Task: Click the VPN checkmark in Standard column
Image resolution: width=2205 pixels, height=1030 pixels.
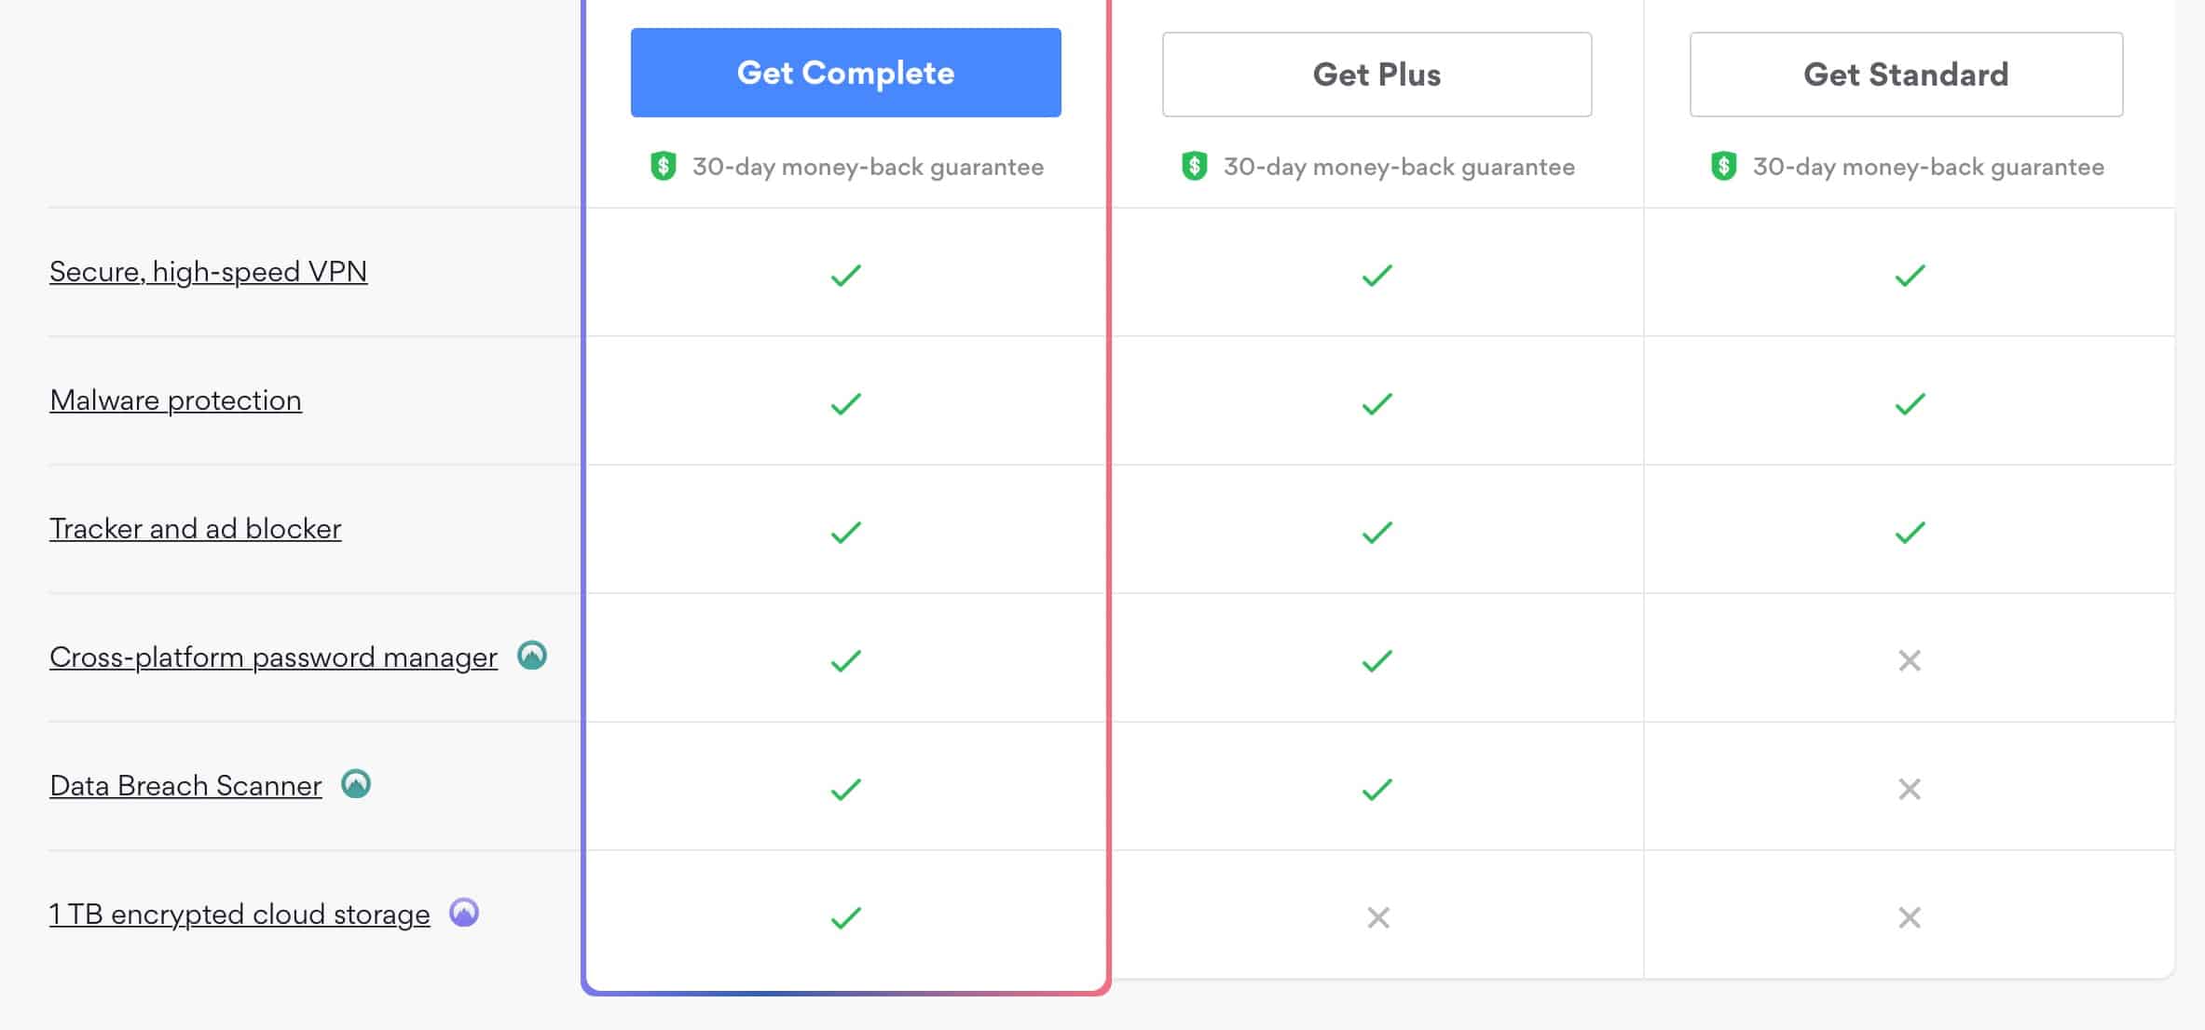Action: pos(1910,276)
